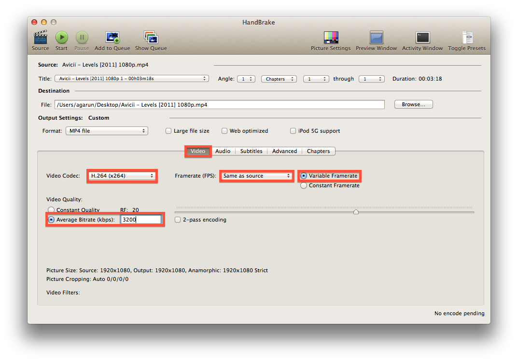Image resolution: width=518 pixels, height=362 pixels.
Task: Click the yellow minimize window button
Action: coord(44,22)
